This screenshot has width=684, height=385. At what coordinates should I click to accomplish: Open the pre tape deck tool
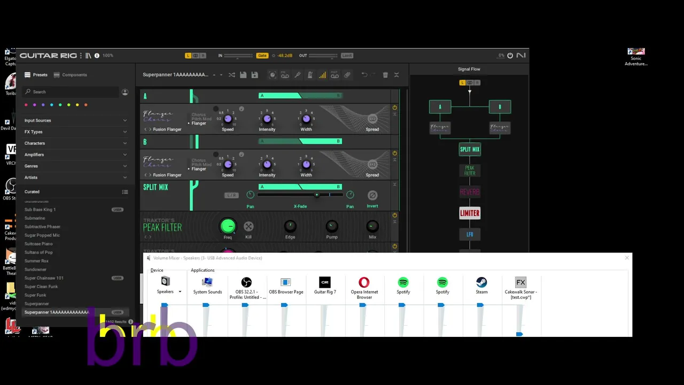tap(285, 75)
